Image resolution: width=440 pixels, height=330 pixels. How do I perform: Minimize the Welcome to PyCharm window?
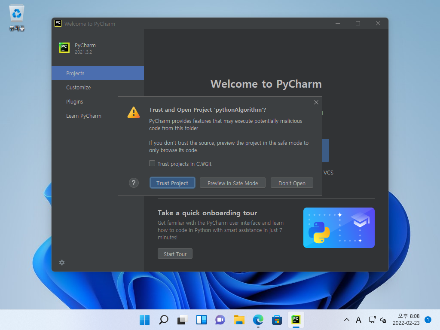(x=338, y=23)
